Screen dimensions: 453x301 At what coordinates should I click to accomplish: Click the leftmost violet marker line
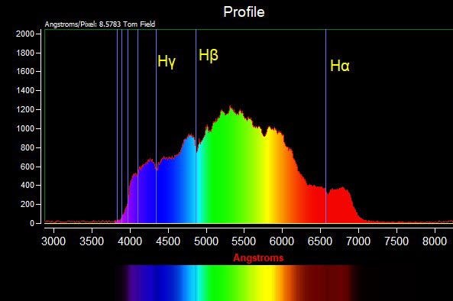[118, 126]
